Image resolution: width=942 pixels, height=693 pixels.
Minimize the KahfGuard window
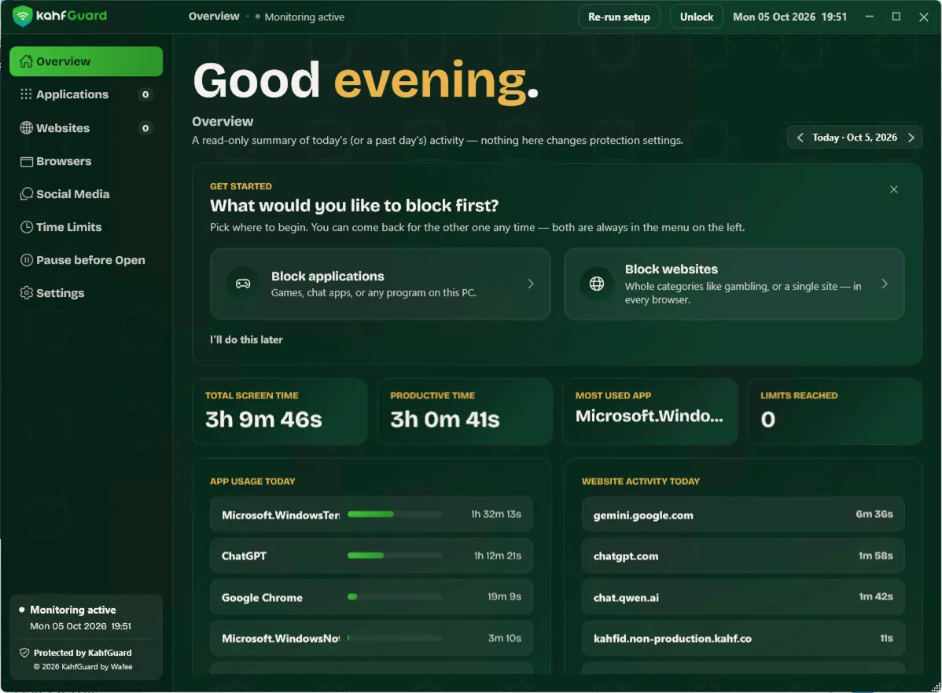coord(869,16)
